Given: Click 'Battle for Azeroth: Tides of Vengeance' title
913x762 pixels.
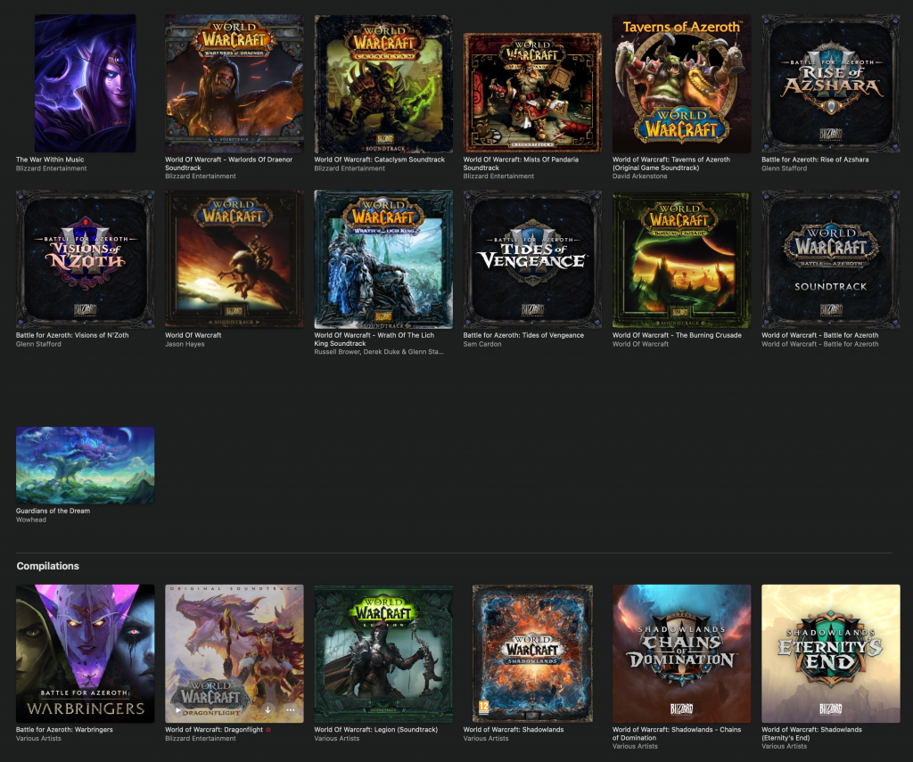Looking at the screenshot, I should [523, 335].
